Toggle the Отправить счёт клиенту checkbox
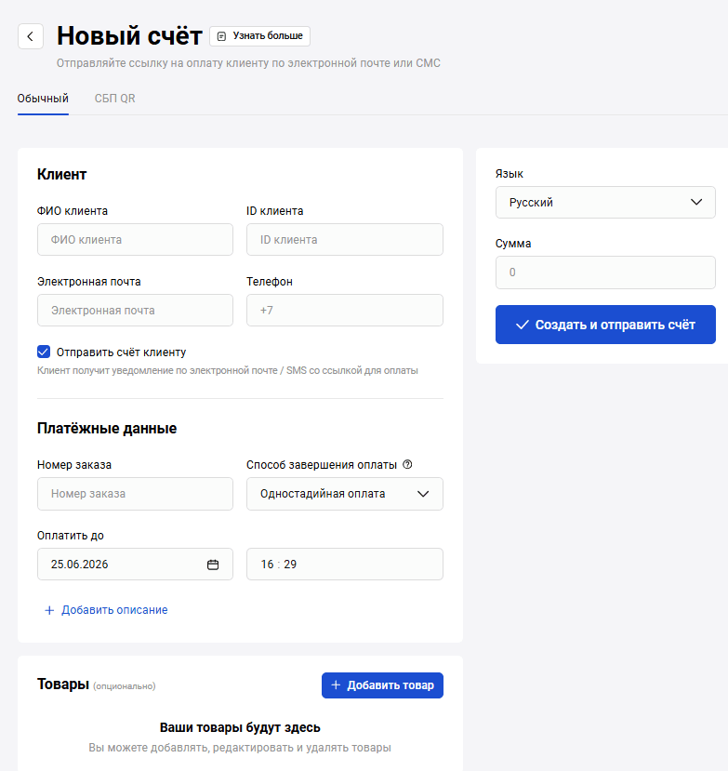 pos(44,352)
